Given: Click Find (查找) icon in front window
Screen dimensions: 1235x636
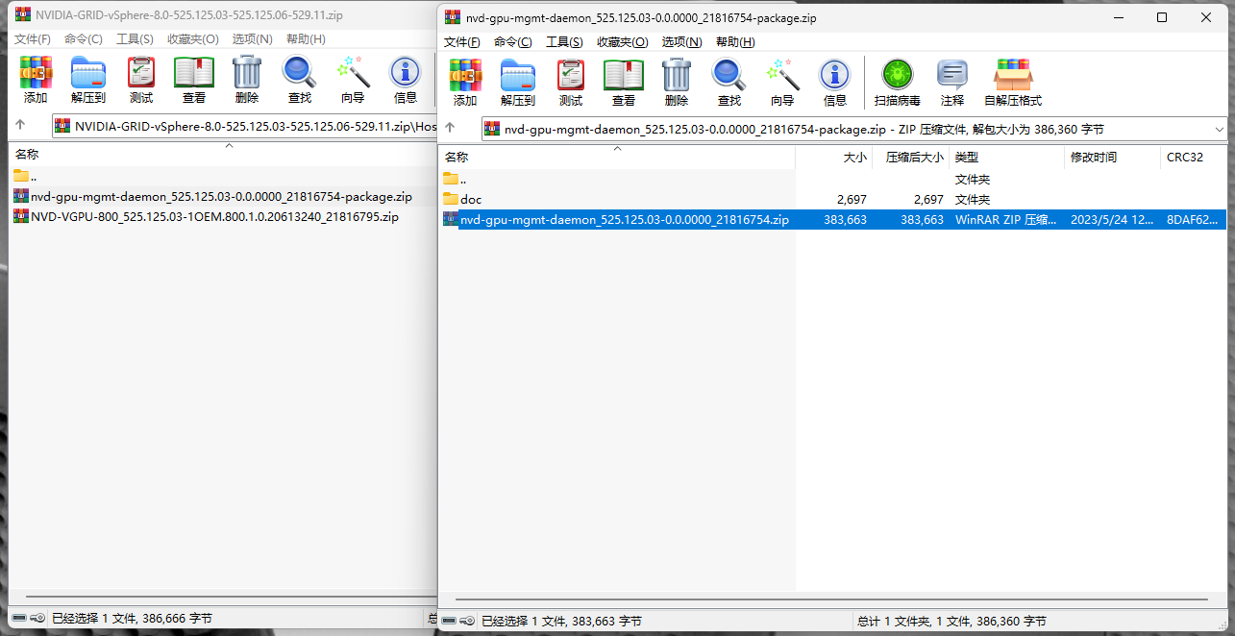Looking at the screenshot, I should click(729, 82).
